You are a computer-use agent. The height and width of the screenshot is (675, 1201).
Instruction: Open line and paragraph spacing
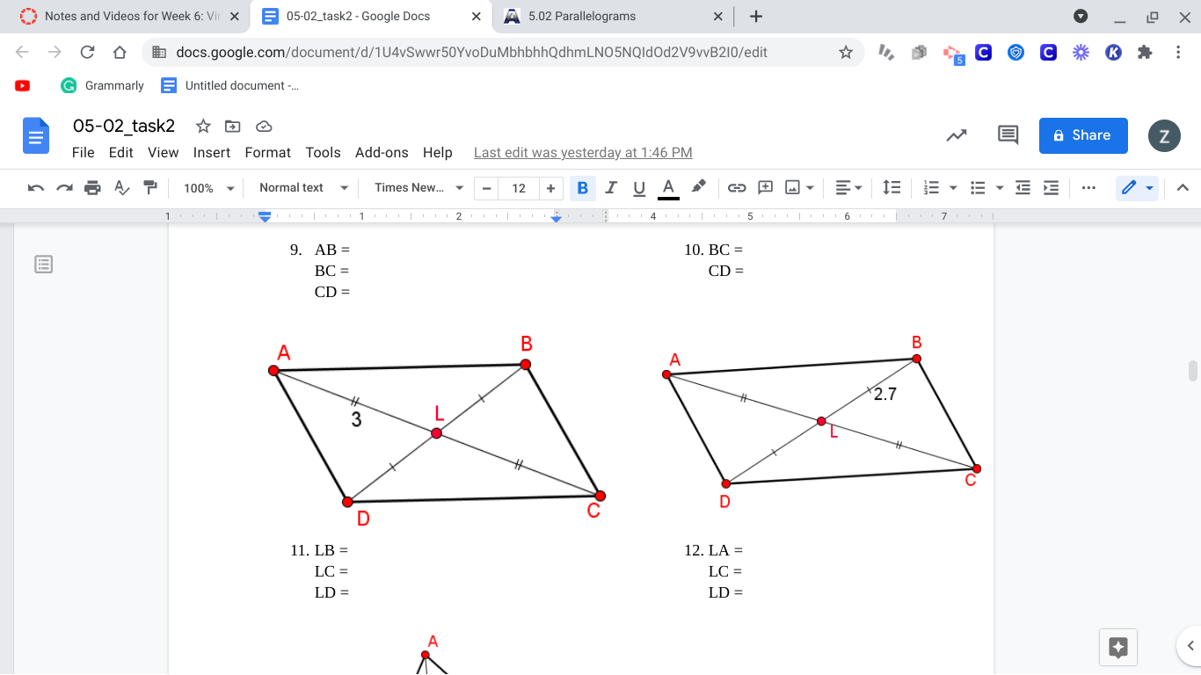coord(892,187)
